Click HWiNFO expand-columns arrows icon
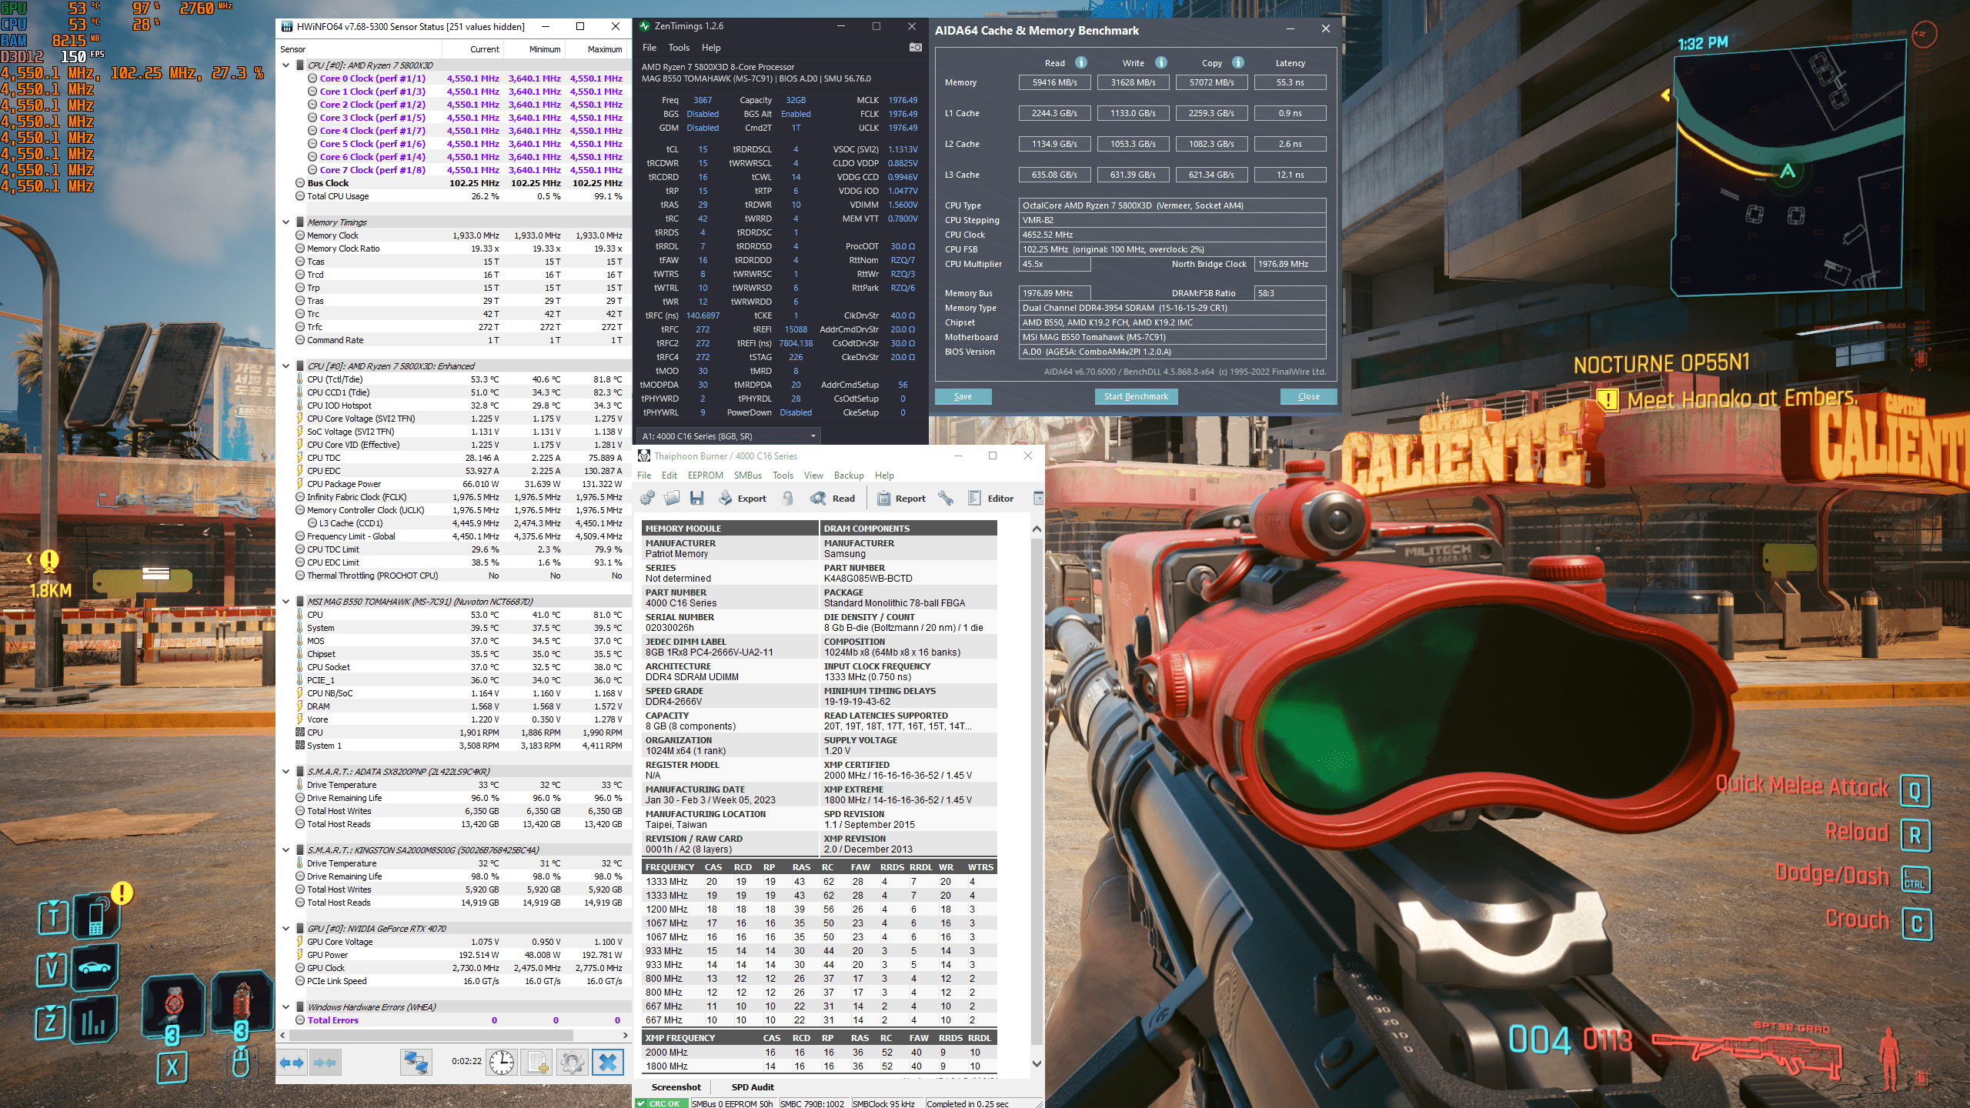 point(292,1063)
